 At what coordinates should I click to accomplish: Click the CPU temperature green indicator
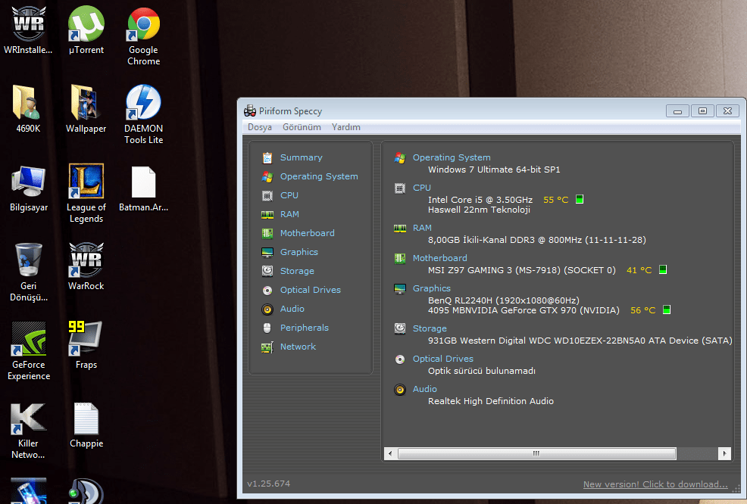point(580,199)
